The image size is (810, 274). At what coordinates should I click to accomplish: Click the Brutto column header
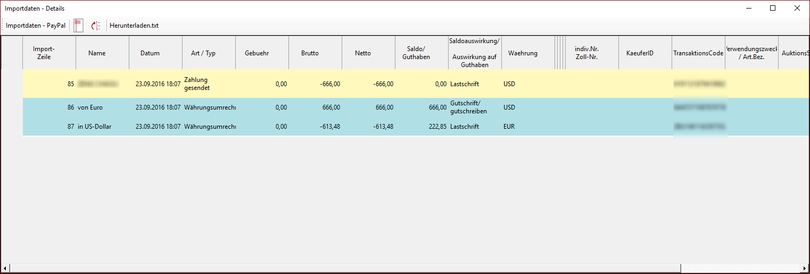click(315, 53)
